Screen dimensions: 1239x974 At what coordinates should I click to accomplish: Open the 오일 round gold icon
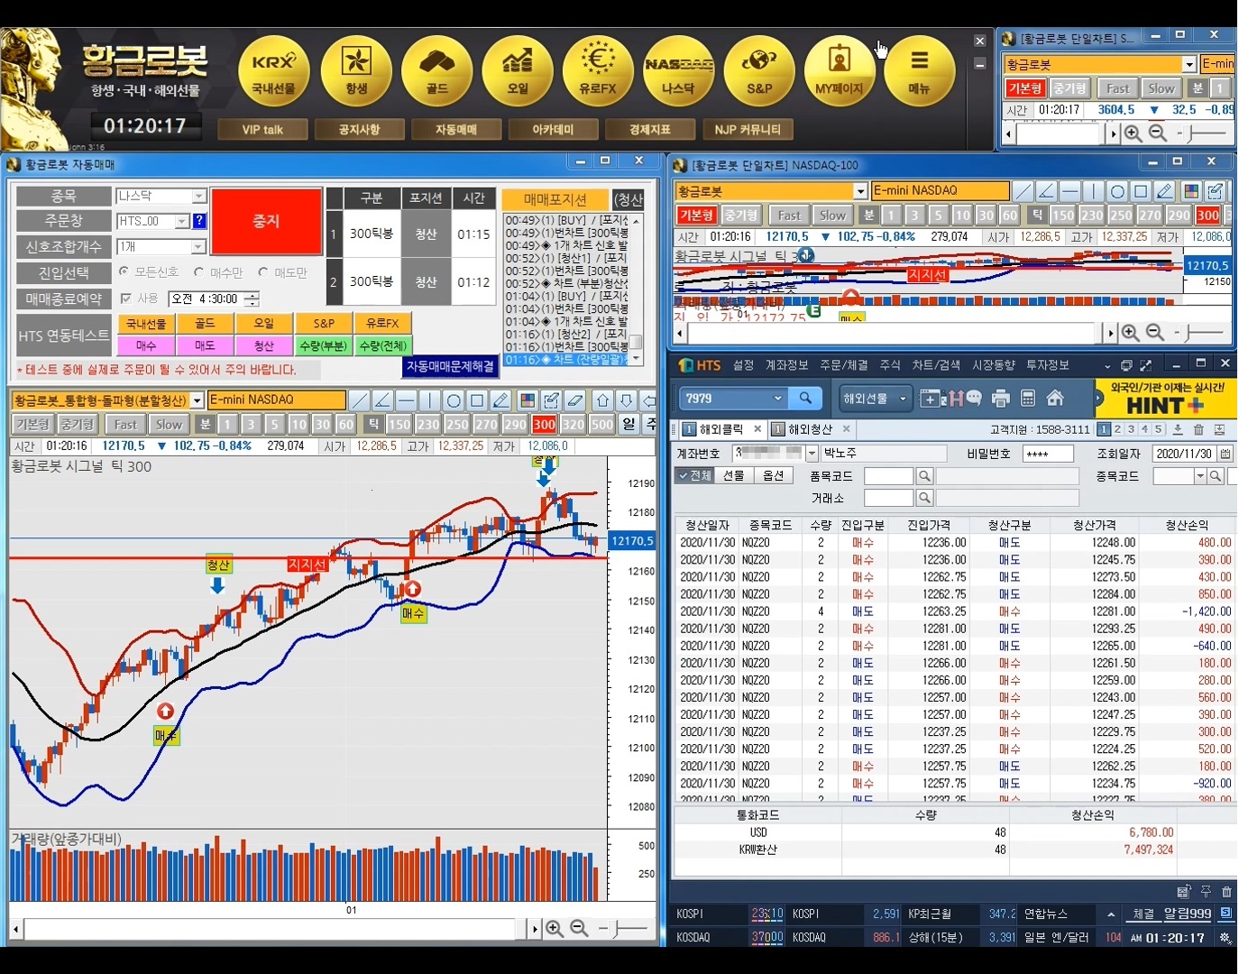coord(518,70)
